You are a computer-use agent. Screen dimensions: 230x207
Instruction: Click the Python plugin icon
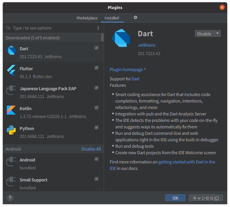tap(11, 130)
